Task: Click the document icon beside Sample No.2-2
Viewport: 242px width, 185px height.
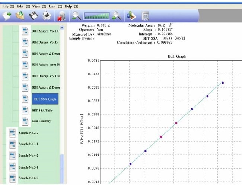Action: (12, 133)
